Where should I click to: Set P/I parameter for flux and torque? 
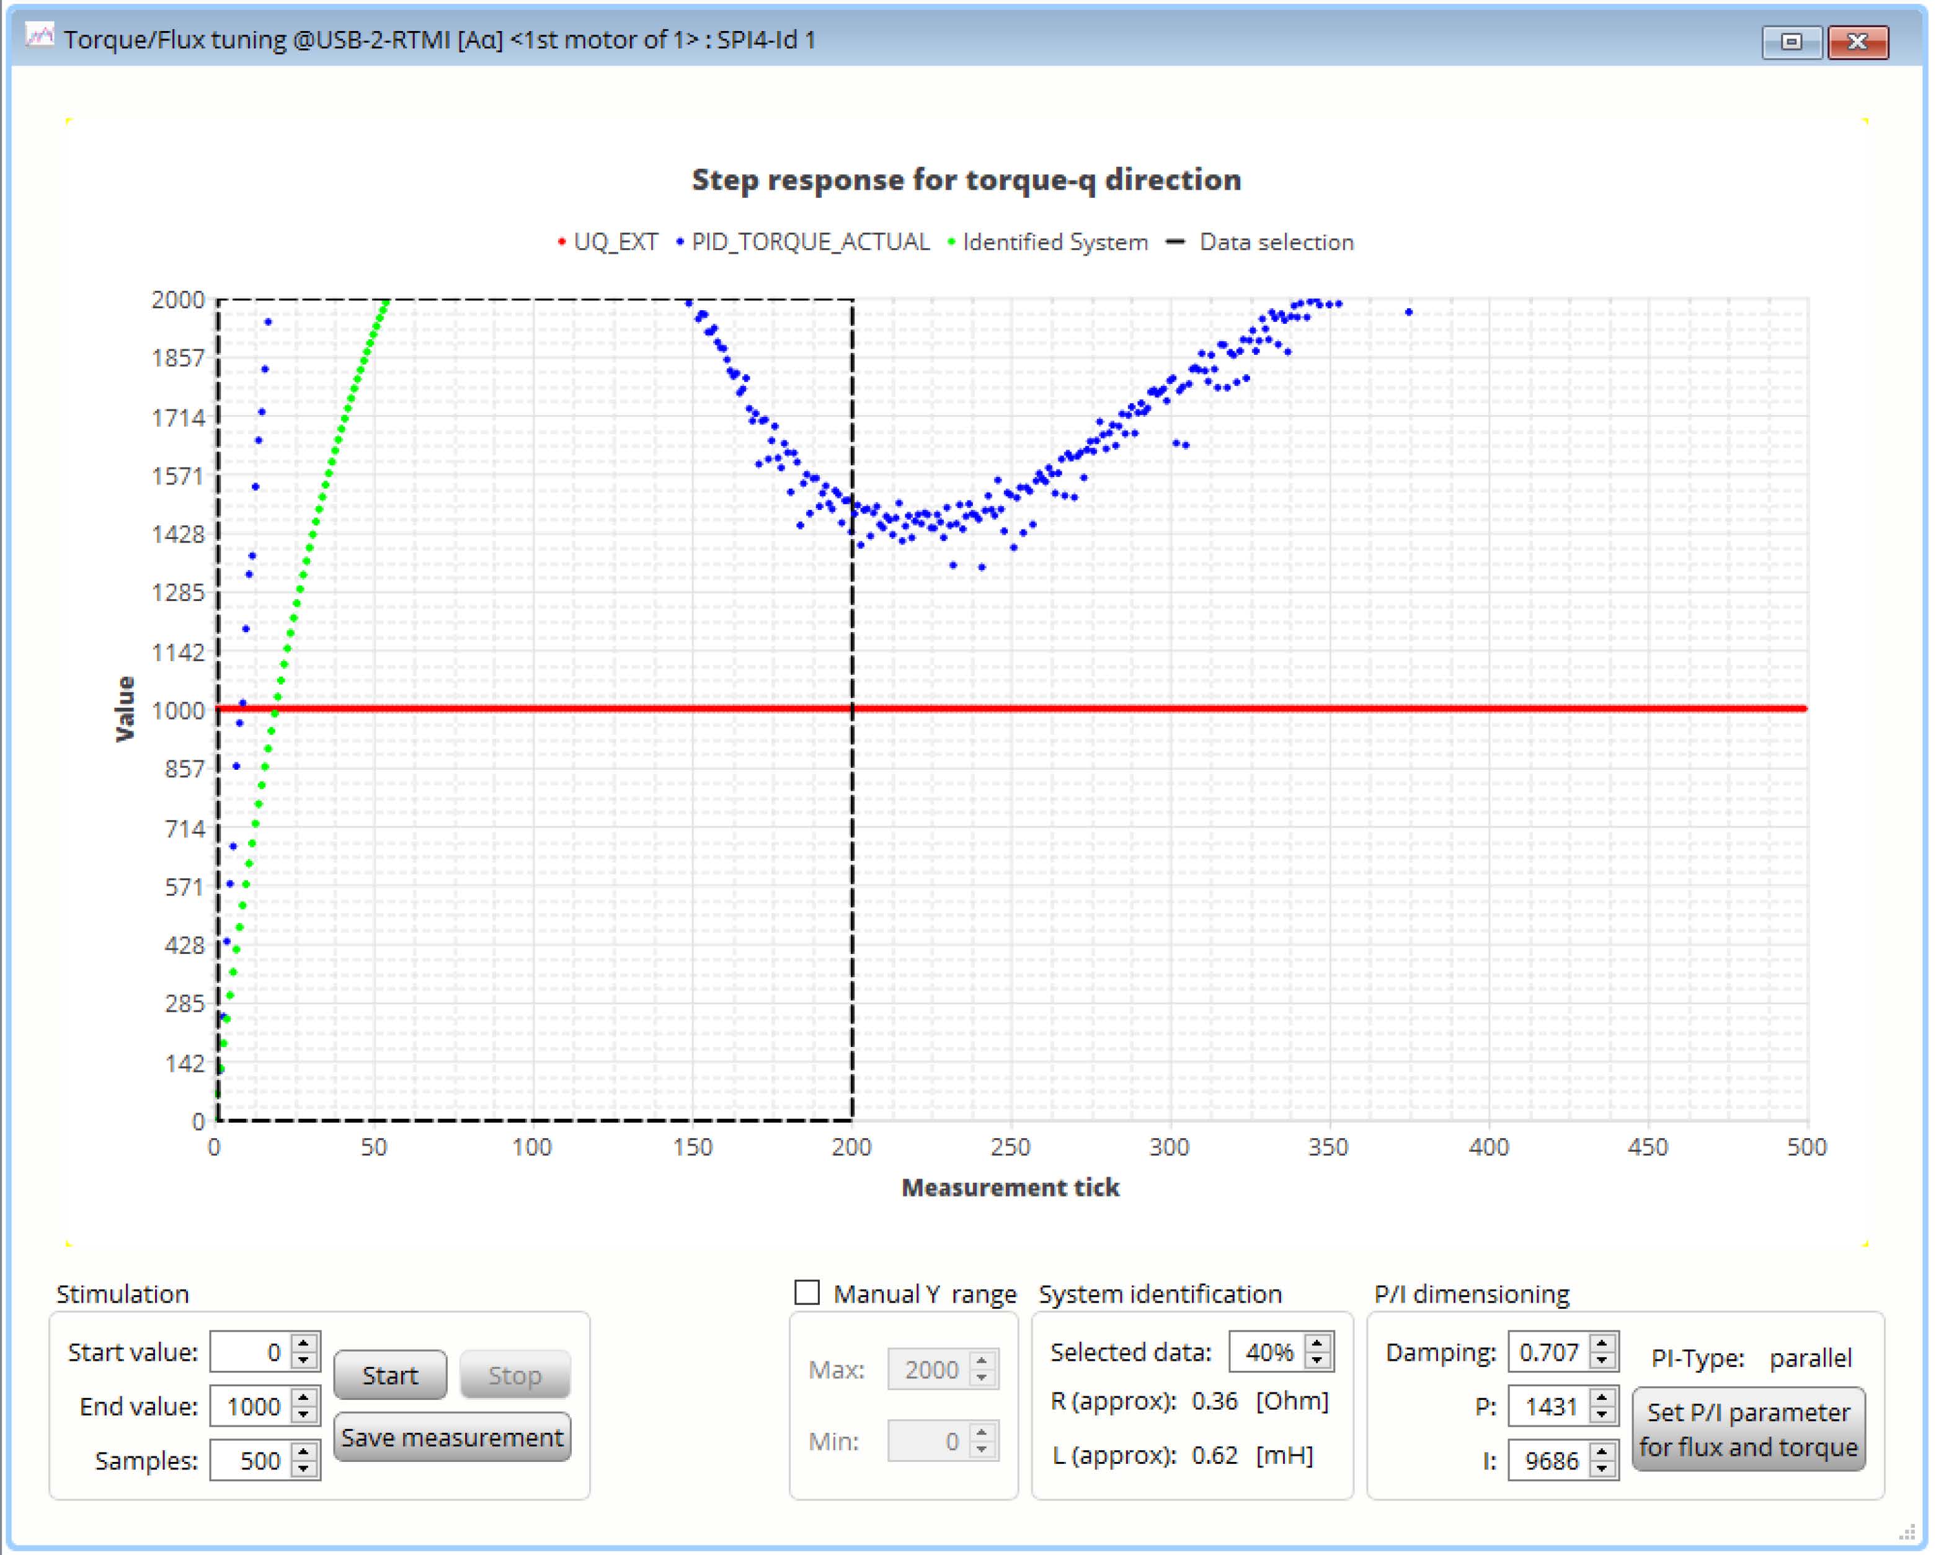tap(1748, 1429)
